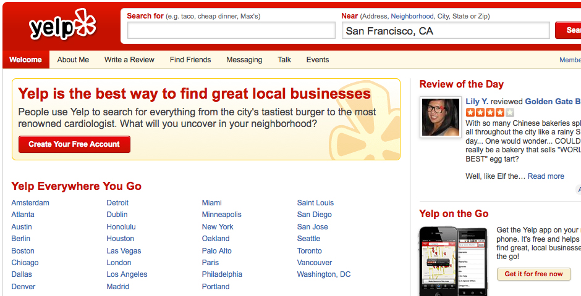Go to New York city page

pos(218,226)
